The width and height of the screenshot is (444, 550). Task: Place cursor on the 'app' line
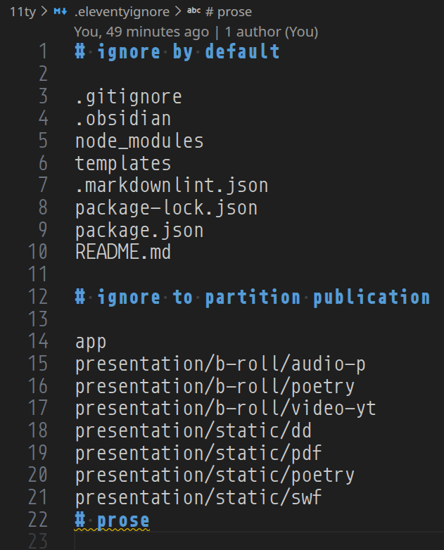[x=91, y=341]
